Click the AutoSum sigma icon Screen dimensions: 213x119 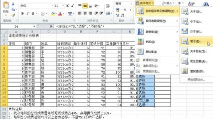tap(179, 3)
